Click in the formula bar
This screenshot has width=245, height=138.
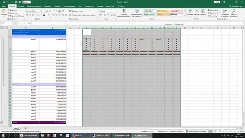pyautogui.click(x=137, y=23)
